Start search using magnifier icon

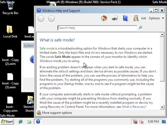[140, 28]
